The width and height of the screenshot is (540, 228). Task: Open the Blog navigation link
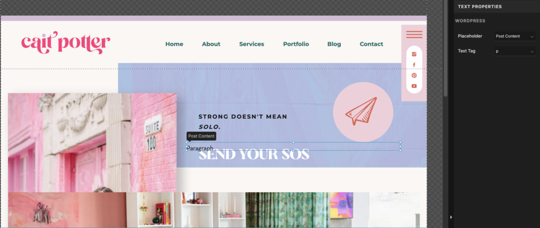point(334,44)
